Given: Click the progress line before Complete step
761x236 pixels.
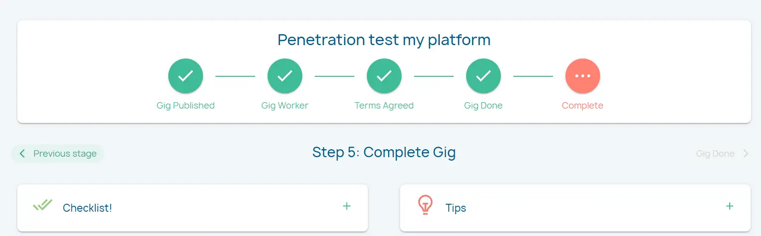Looking at the screenshot, I should pos(533,76).
